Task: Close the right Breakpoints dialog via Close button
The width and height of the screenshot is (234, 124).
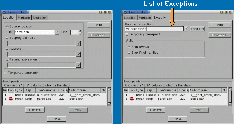Action: (177, 119)
